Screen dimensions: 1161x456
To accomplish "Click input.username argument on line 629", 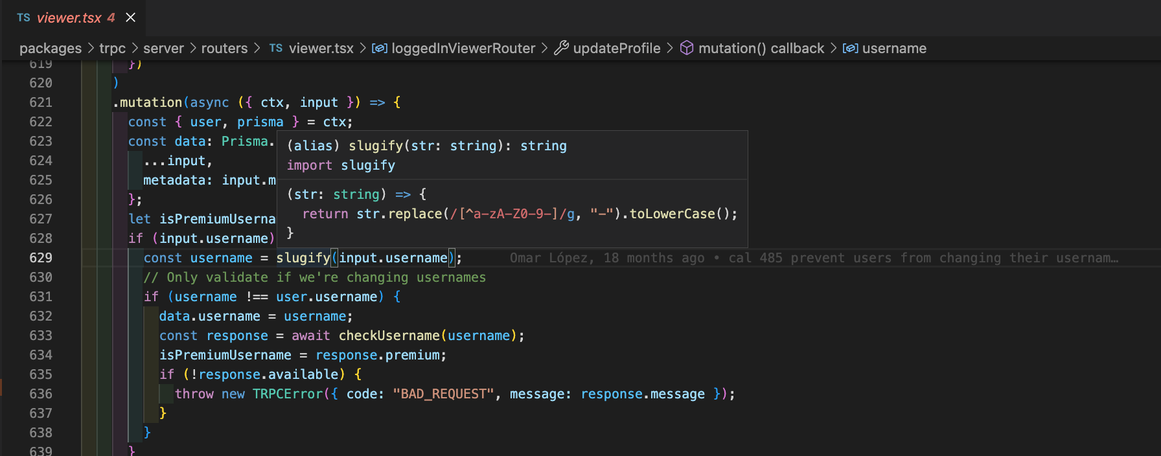I will 393,258.
